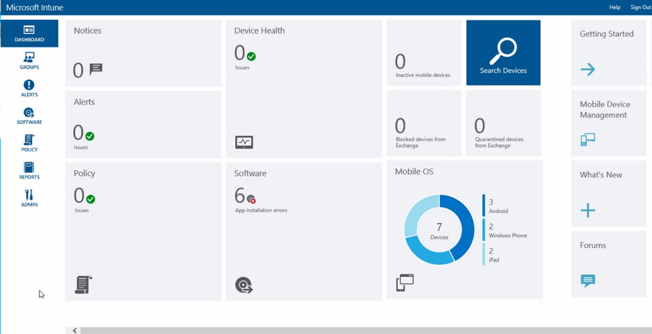652x334 pixels.
Task: Click the Forums heading
Action: pos(593,245)
